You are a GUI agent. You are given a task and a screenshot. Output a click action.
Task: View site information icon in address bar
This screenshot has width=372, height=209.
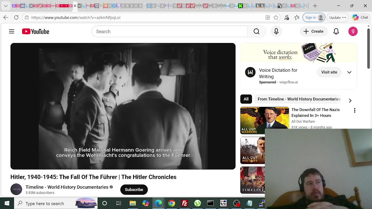(x=26, y=17)
